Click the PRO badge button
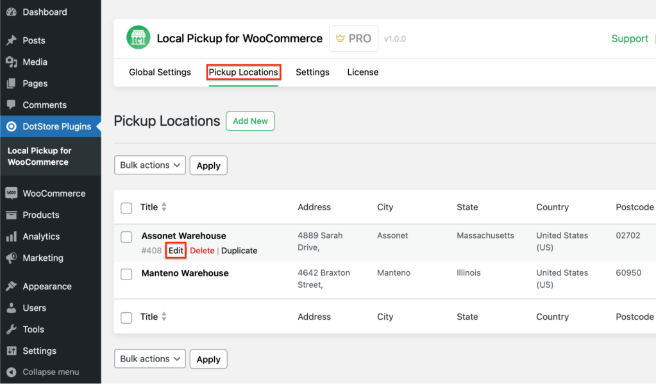656x384 pixels. (x=353, y=38)
